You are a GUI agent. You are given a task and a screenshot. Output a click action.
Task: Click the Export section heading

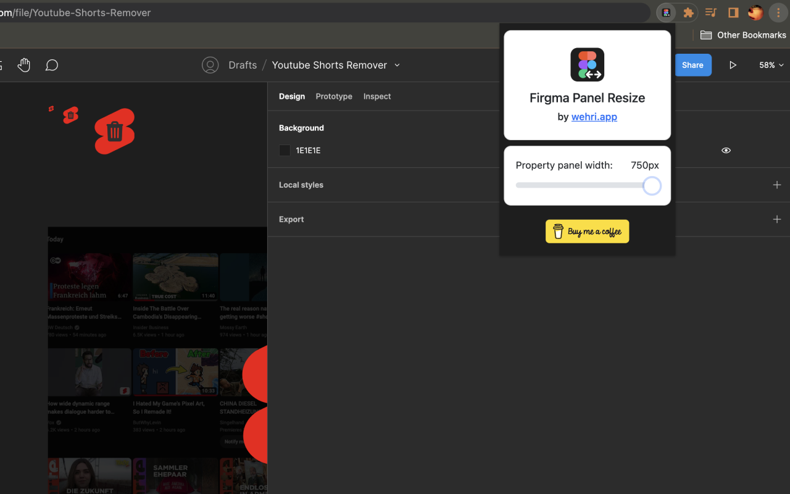pyautogui.click(x=291, y=219)
